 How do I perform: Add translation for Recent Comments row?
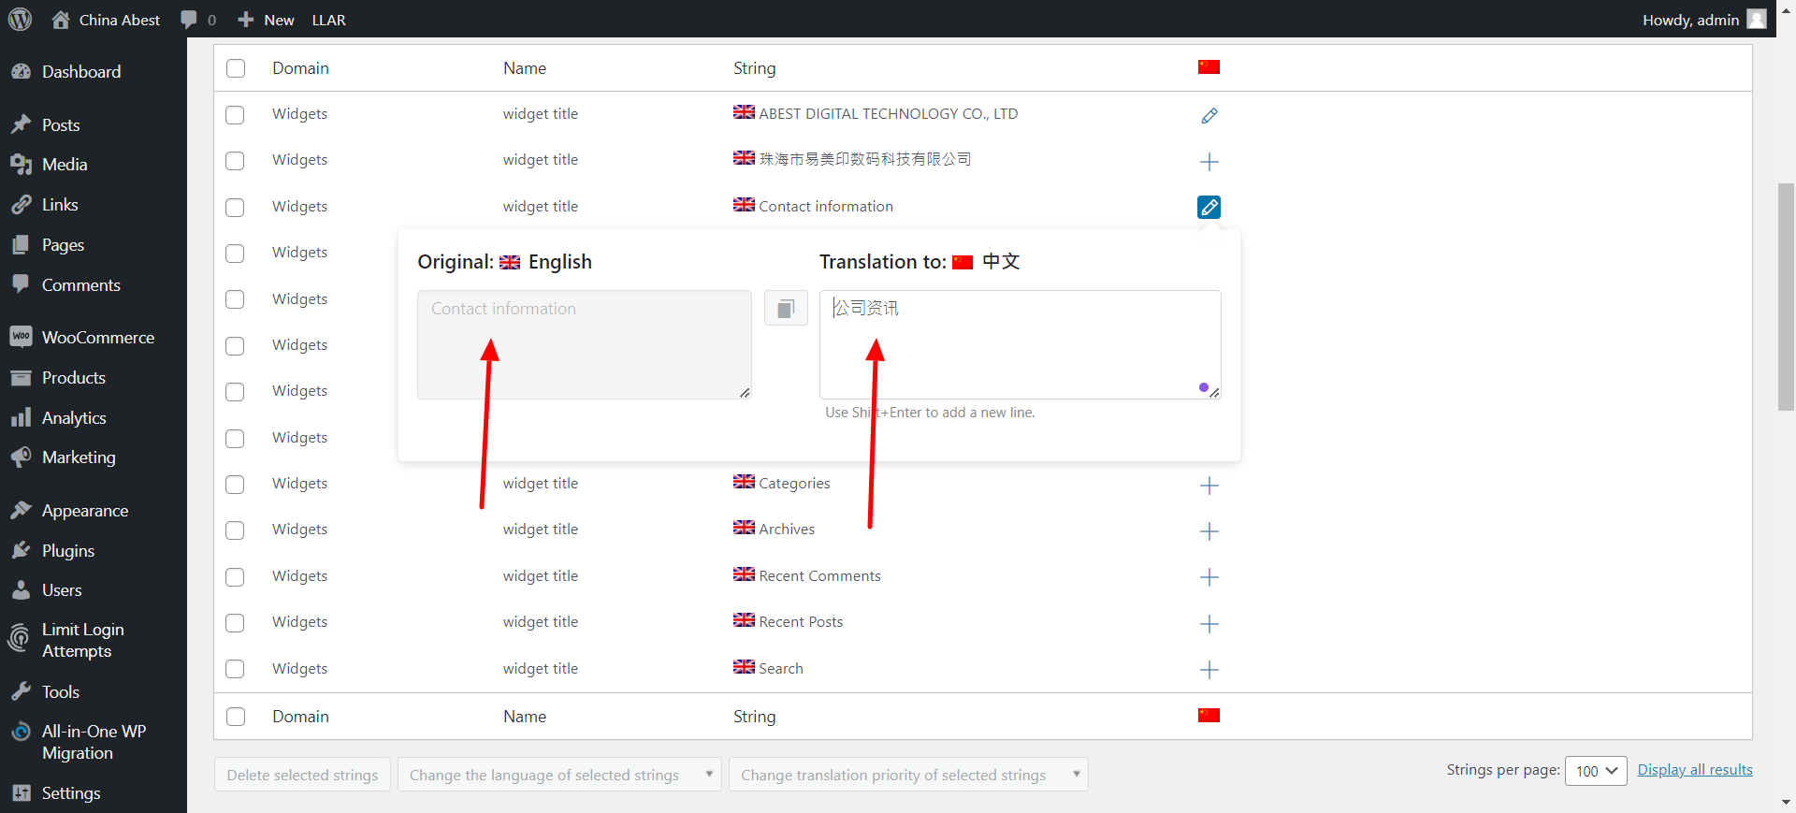click(1209, 577)
